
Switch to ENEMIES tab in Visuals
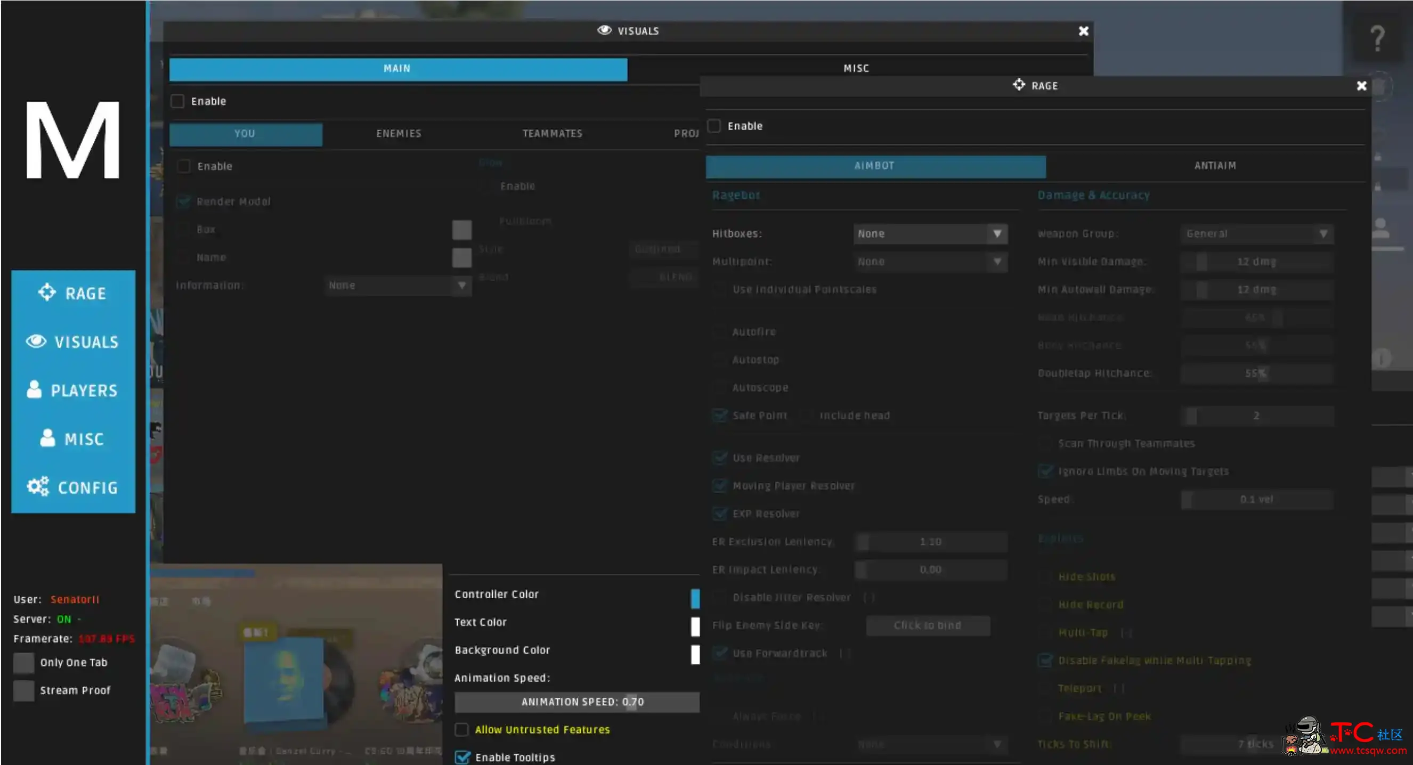point(399,132)
